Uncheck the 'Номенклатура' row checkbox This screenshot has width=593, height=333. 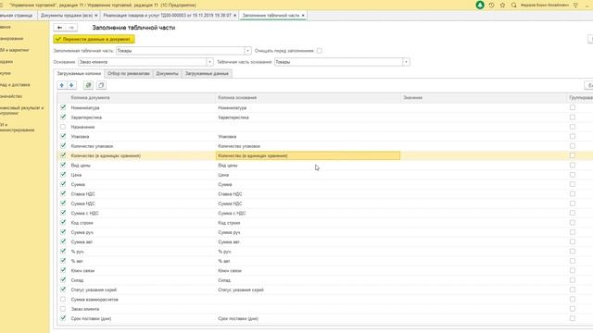point(63,107)
